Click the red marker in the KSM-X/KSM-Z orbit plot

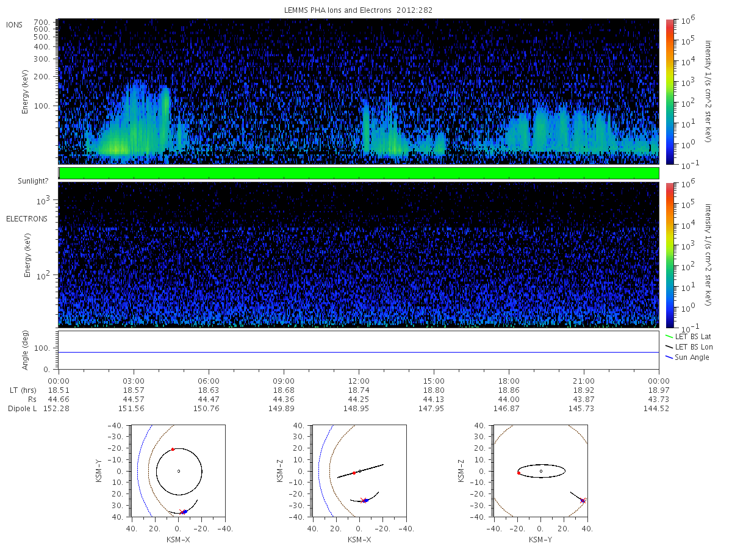coord(354,473)
